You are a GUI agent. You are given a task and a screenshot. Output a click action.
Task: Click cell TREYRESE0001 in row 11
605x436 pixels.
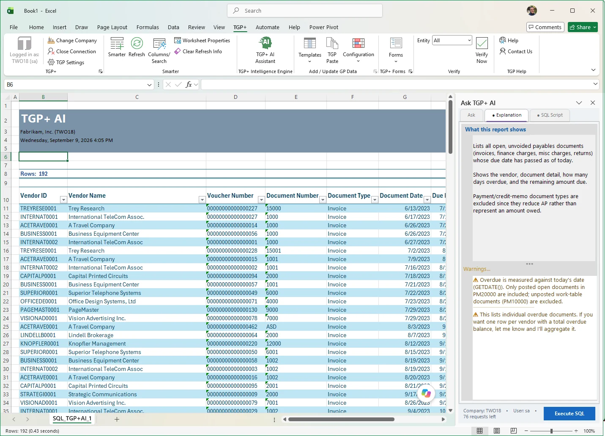pos(43,208)
